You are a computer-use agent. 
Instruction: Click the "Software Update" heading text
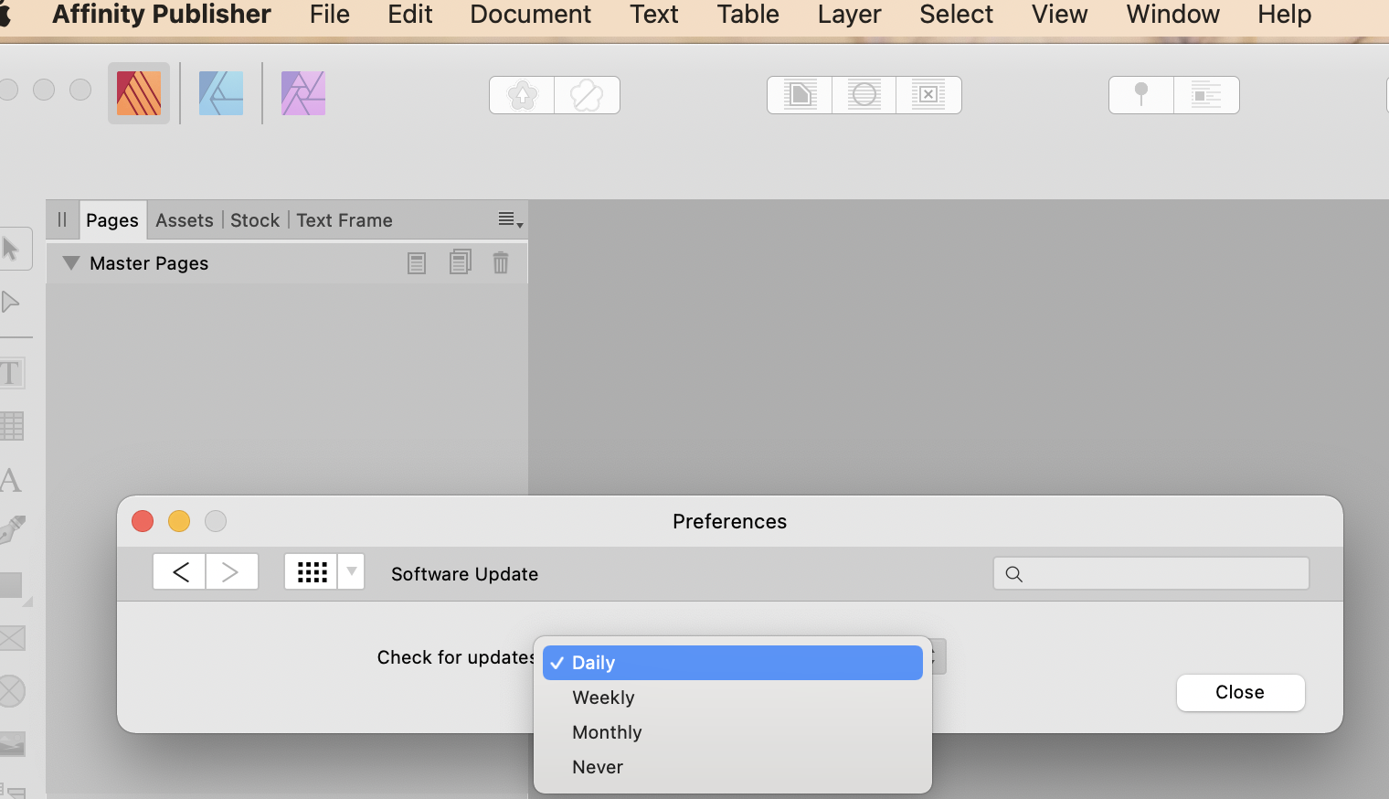click(464, 574)
